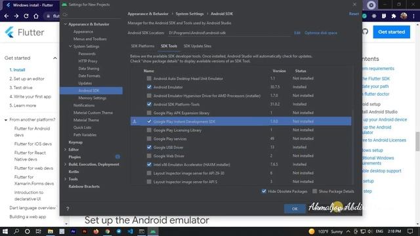The height and width of the screenshot is (236, 420).
Task: Expand the Editor settings node
Action: (65, 149)
